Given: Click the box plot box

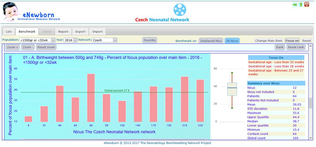Looking at the screenshot, I should click(232, 89).
